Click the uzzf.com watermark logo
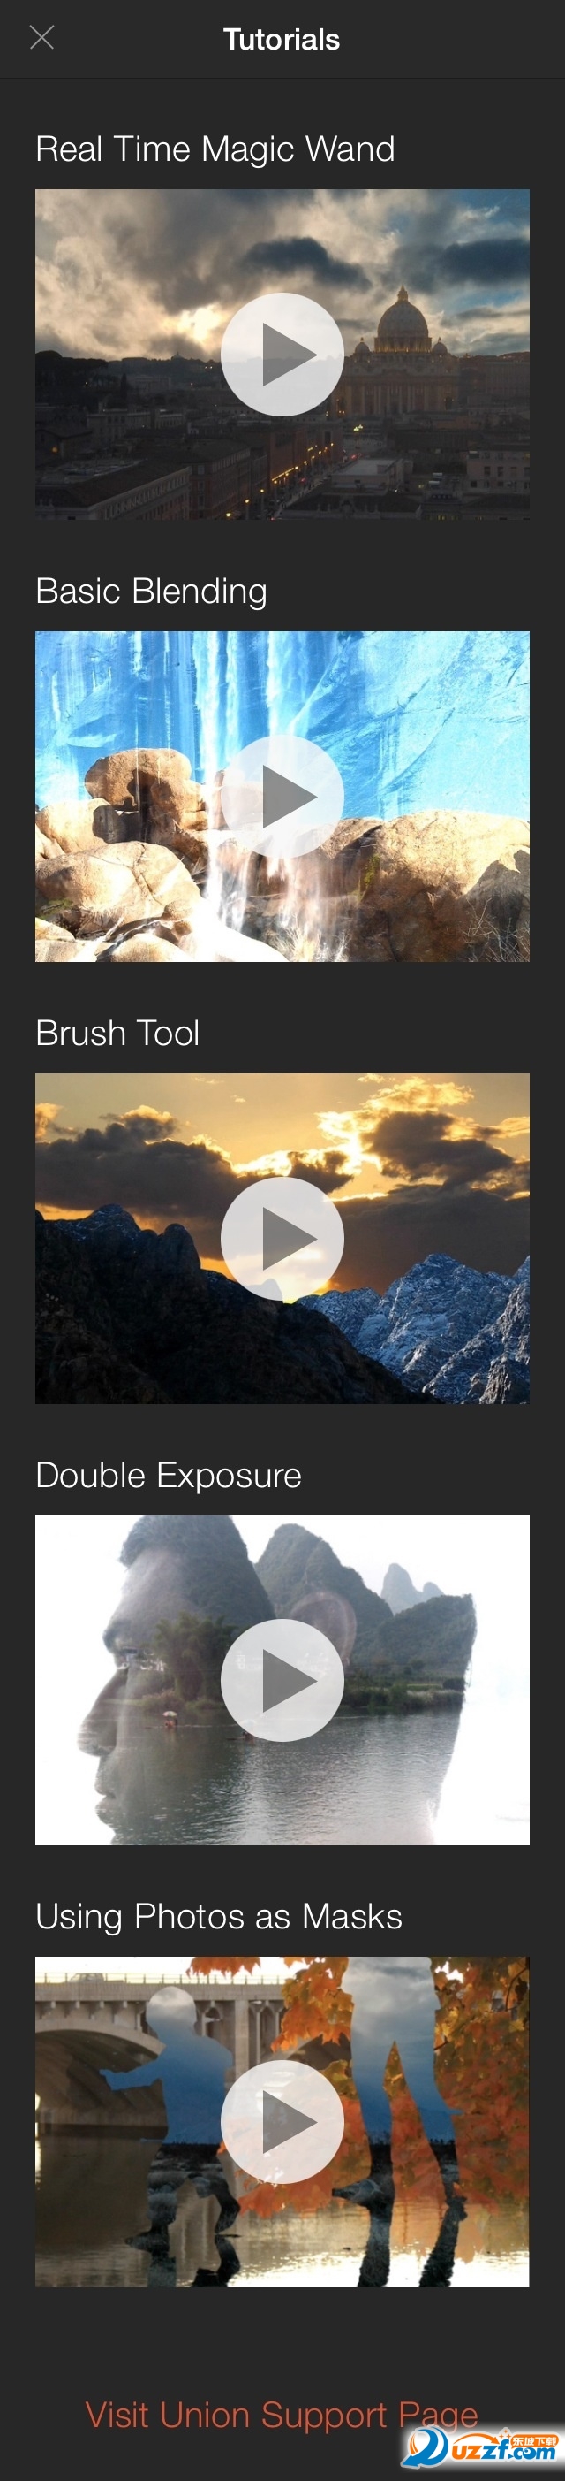565x2481 pixels. [480, 2446]
